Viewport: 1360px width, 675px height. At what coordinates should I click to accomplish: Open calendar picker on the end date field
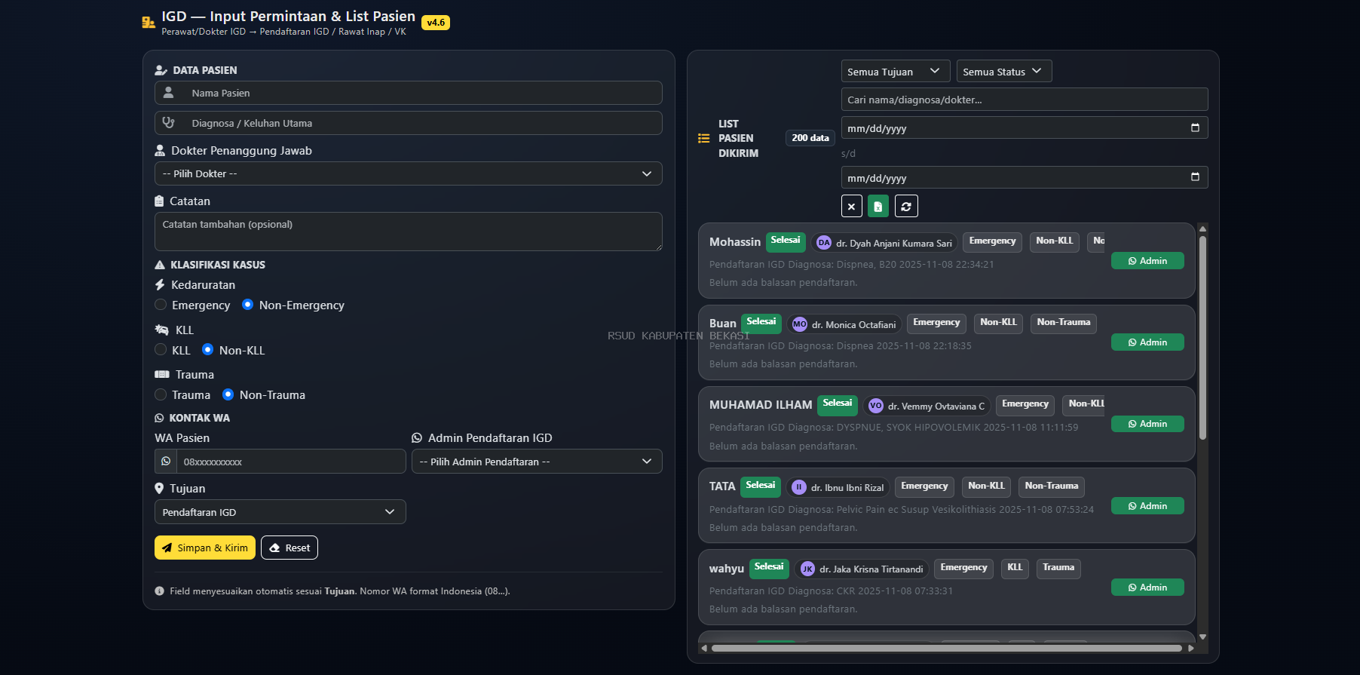tap(1194, 177)
